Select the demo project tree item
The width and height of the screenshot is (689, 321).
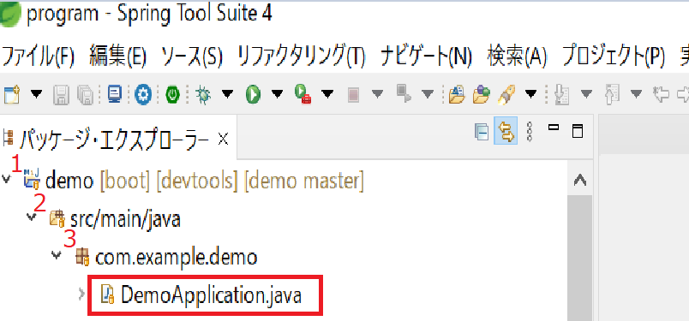pos(194,180)
